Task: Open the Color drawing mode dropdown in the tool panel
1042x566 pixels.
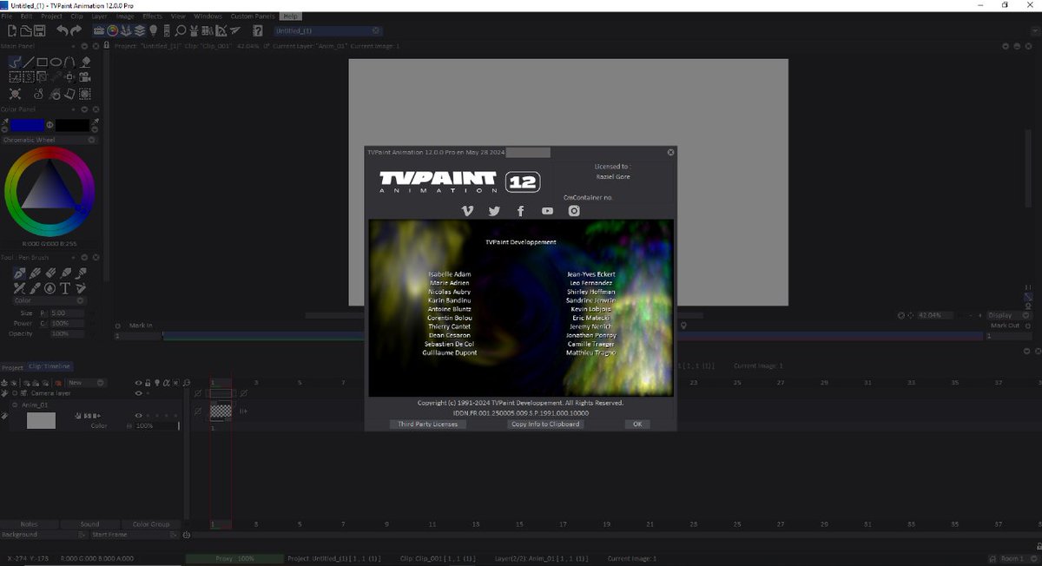Action: click(49, 300)
